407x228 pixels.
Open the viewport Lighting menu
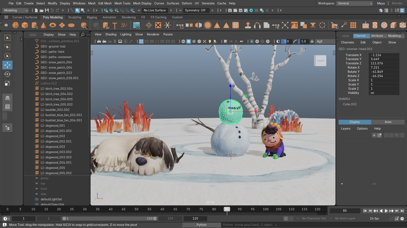pyautogui.click(x=126, y=34)
